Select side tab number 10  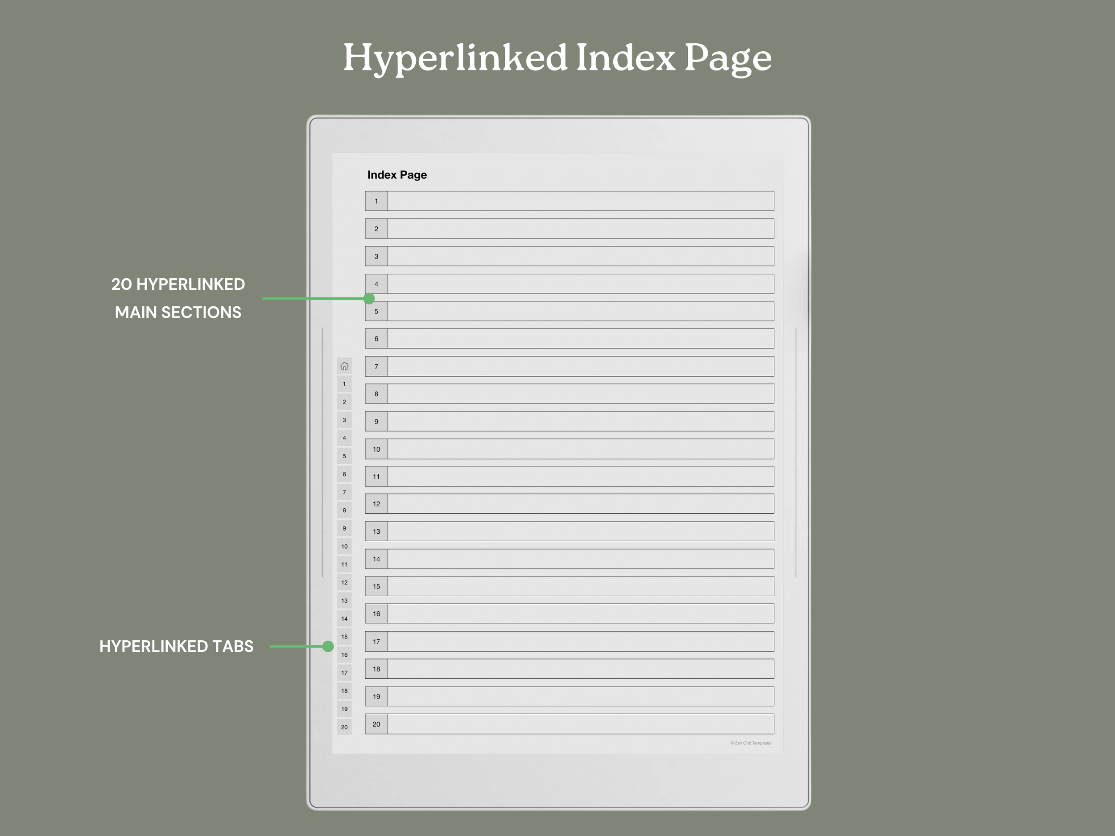coord(344,546)
